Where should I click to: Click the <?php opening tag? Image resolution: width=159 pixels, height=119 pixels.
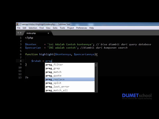click(x=29, y=38)
